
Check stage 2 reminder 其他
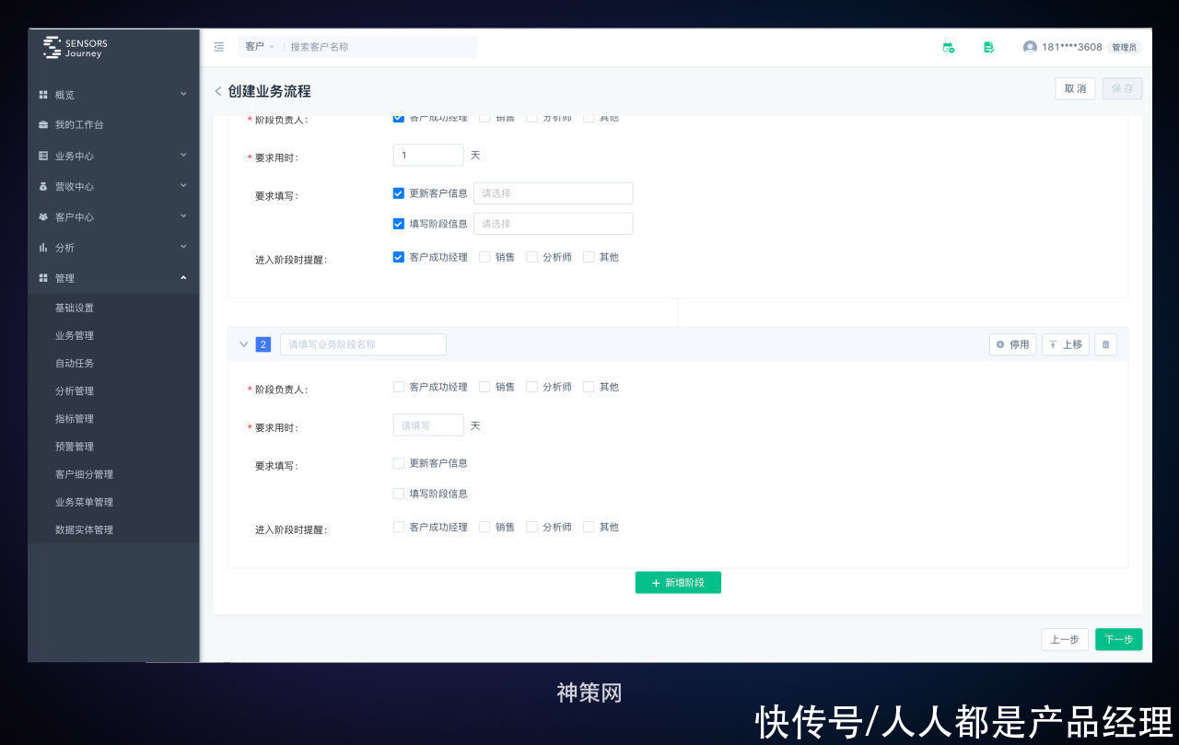[x=589, y=527]
